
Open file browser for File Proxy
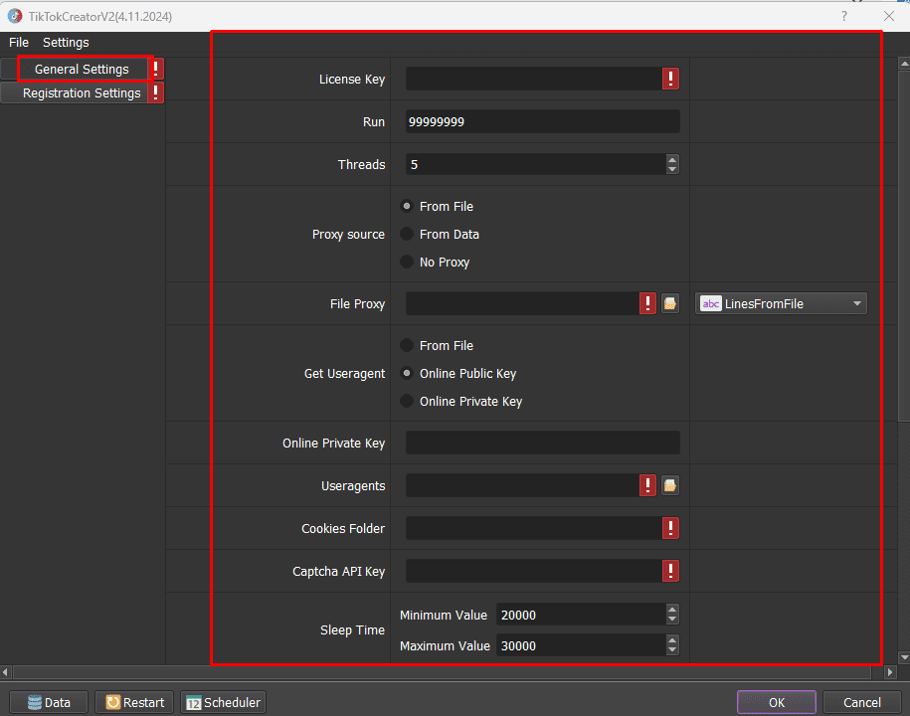(x=670, y=303)
